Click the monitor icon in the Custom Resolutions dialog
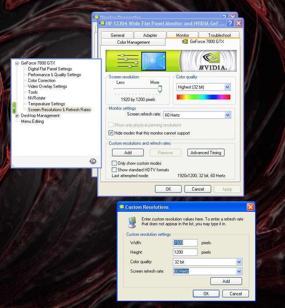This screenshot has height=308, width=285. tap(132, 222)
